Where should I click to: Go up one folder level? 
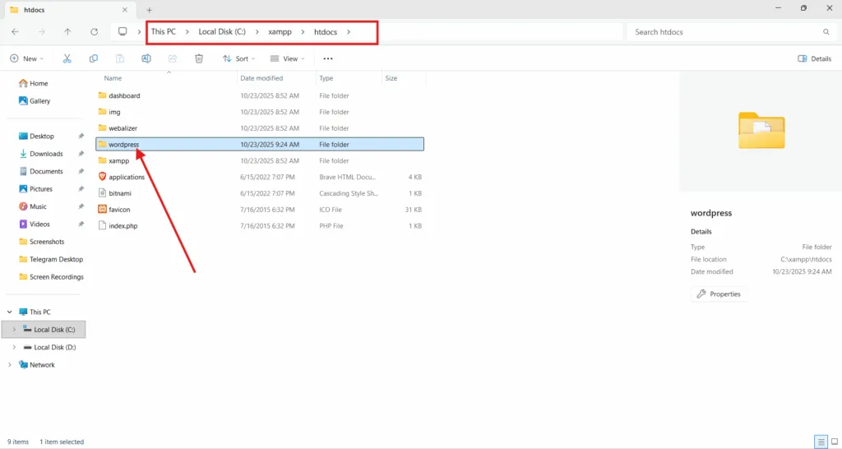click(x=67, y=32)
